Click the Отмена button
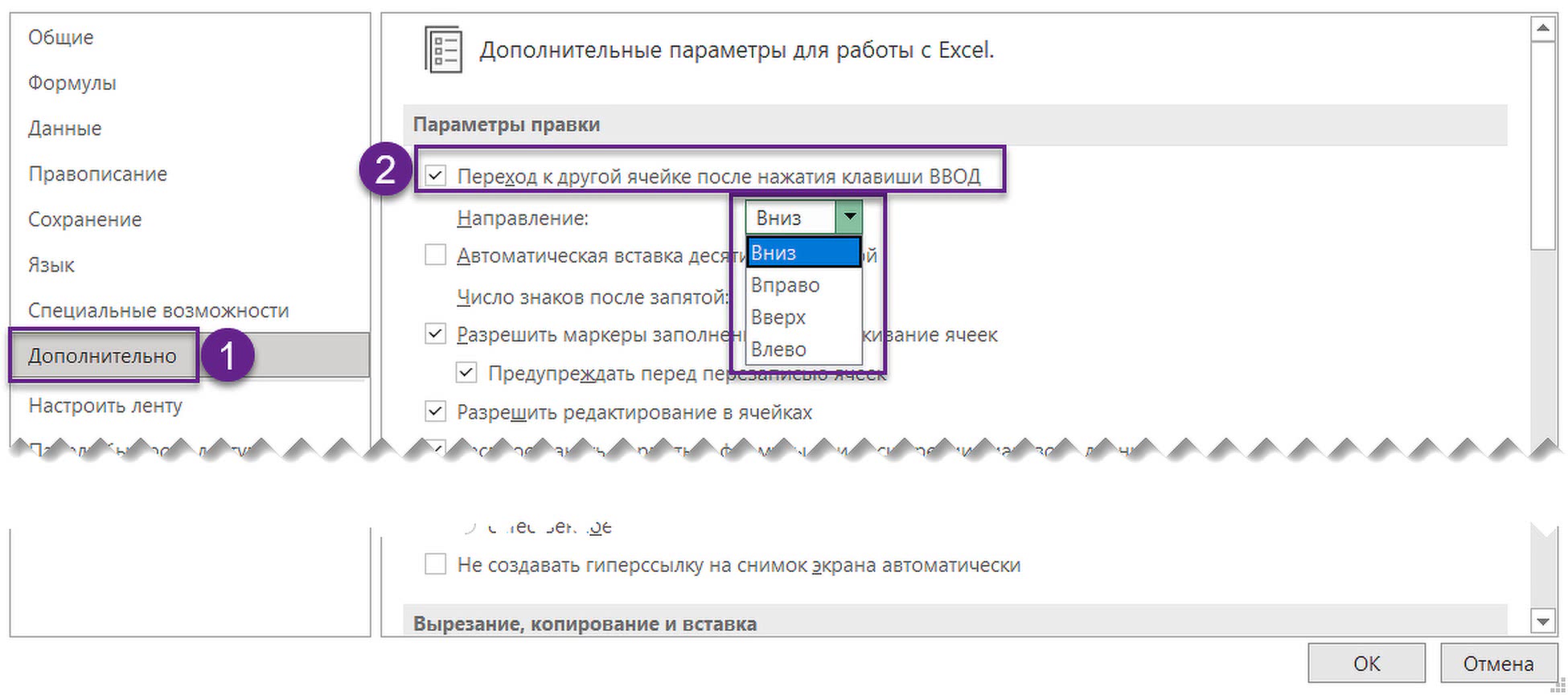Image resolution: width=1568 pixels, height=695 pixels. point(1498,664)
